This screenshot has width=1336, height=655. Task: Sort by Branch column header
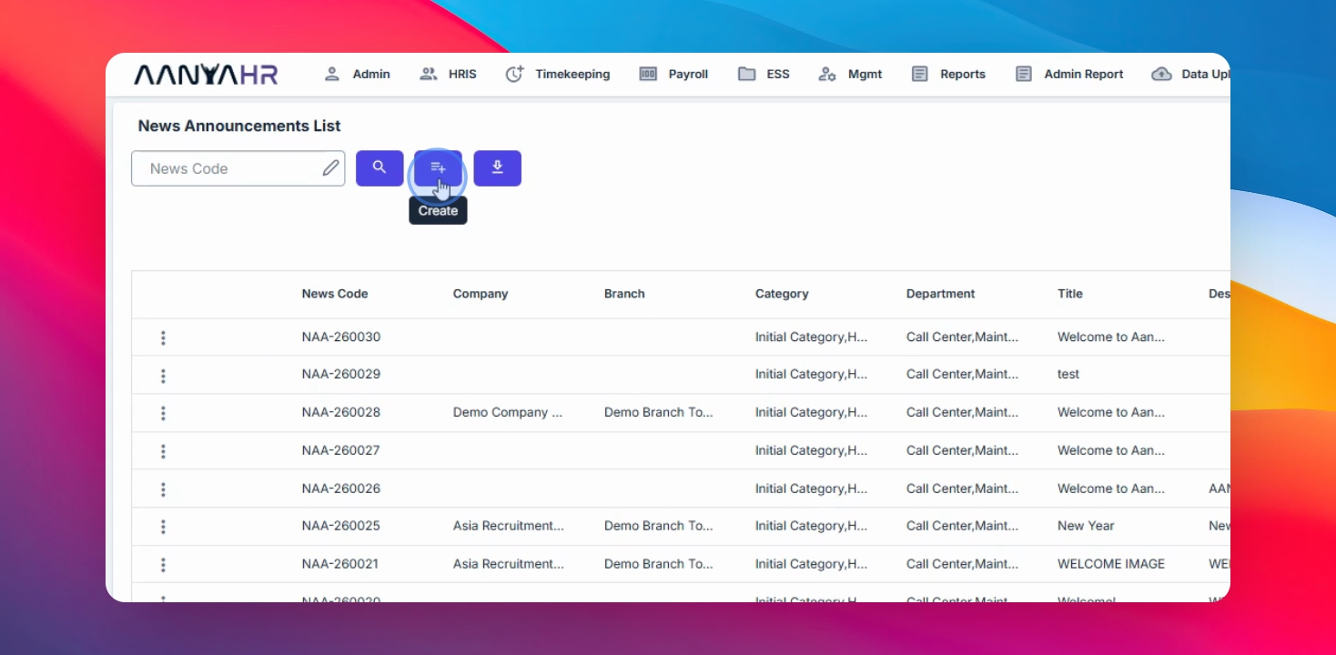(624, 294)
